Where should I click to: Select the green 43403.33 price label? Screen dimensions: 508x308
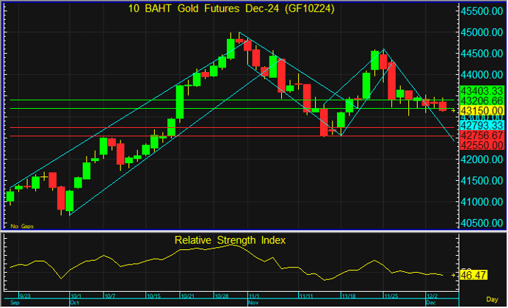[x=482, y=90]
